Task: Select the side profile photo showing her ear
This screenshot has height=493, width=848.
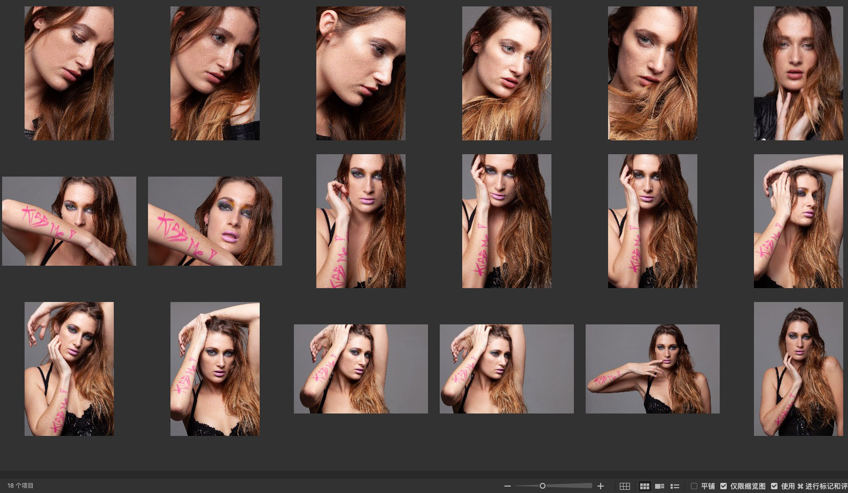Action: click(361, 73)
